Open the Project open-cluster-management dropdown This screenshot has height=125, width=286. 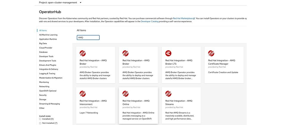coord(60,3)
